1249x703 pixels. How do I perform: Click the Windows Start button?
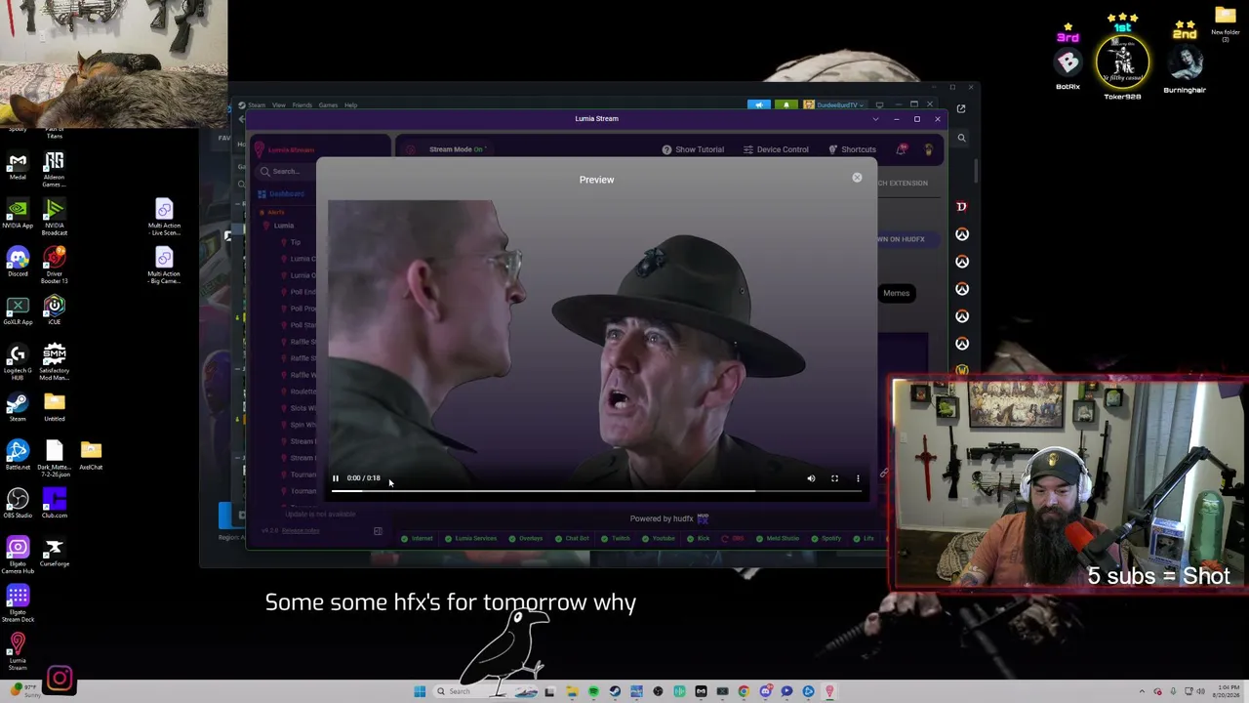pos(420,691)
